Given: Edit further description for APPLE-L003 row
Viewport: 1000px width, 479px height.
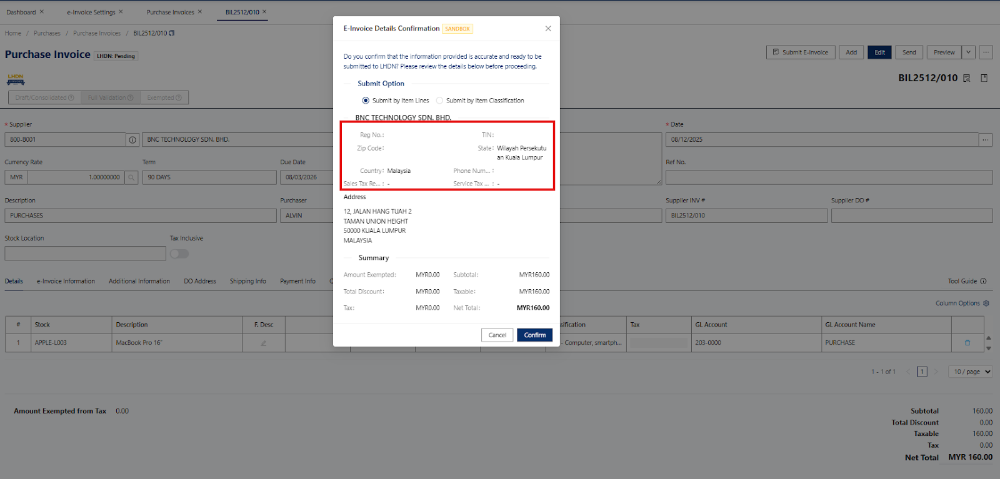Looking at the screenshot, I should click(x=264, y=343).
